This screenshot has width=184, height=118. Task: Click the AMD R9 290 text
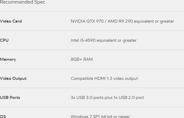[120, 21]
